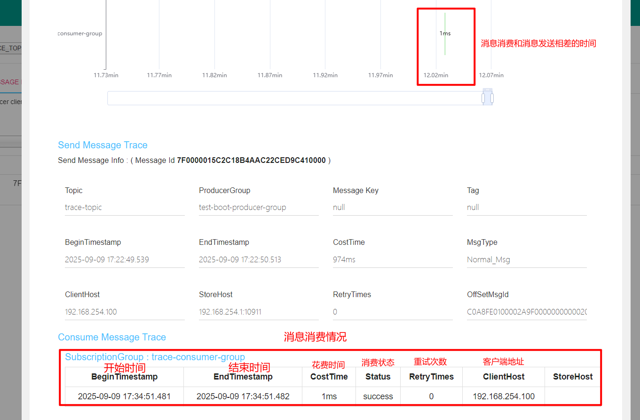Image resolution: width=640 pixels, height=420 pixels.
Task: Click the cell 2025-09-09 17:34:51.482
Action: (x=243, y=396)
